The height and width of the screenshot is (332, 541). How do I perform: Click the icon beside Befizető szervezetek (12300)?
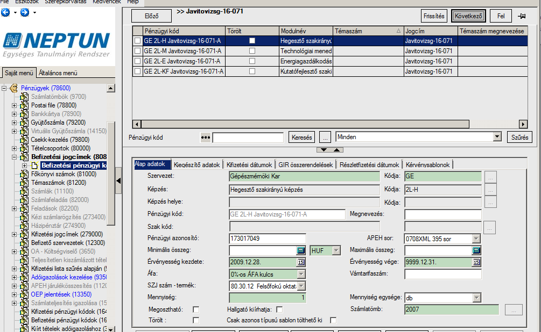click(x=24, y=243)
